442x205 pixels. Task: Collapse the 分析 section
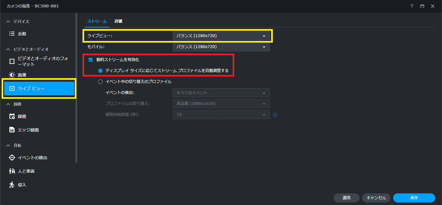pos(8,146)
